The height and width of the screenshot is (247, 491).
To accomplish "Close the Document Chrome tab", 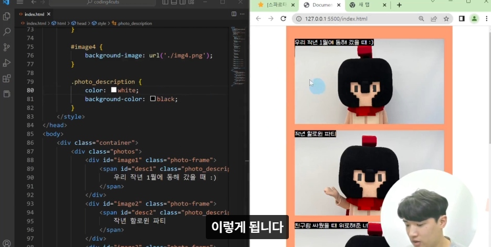I will pos(339,5).
